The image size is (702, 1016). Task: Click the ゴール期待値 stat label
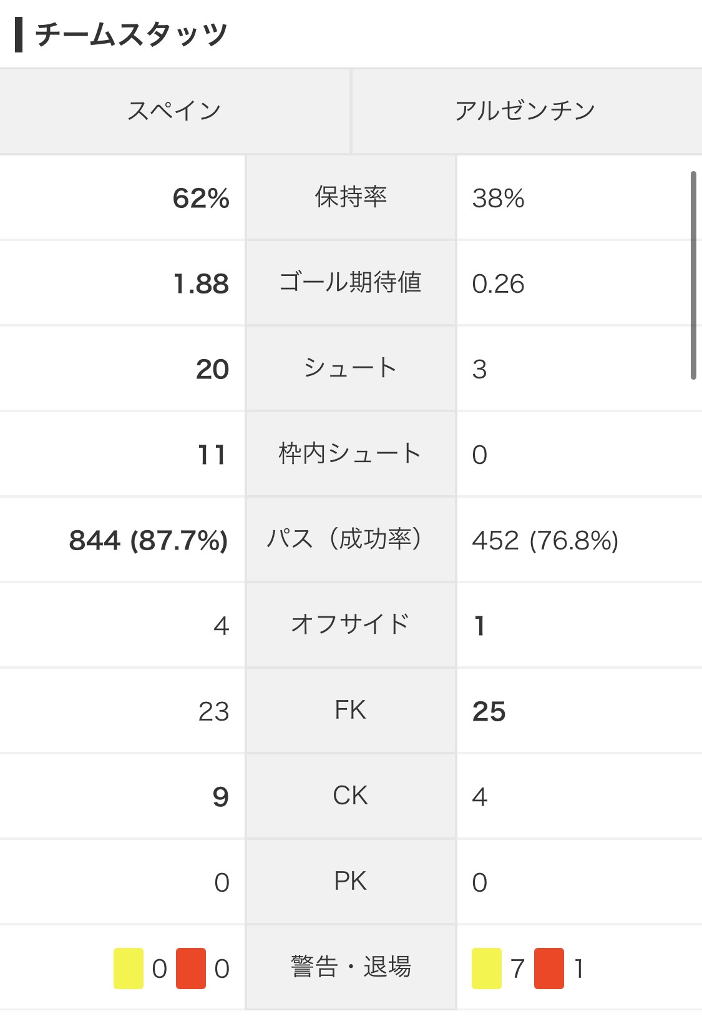click(351, 283)
